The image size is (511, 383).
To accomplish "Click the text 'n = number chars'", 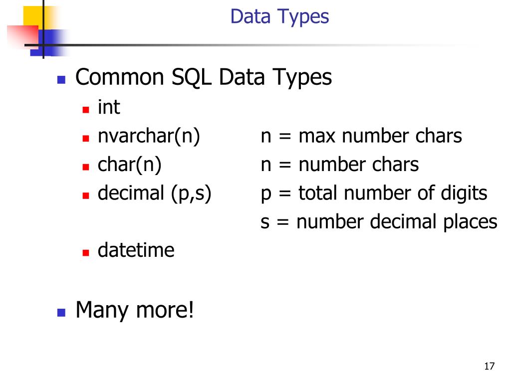I will 339,165.
